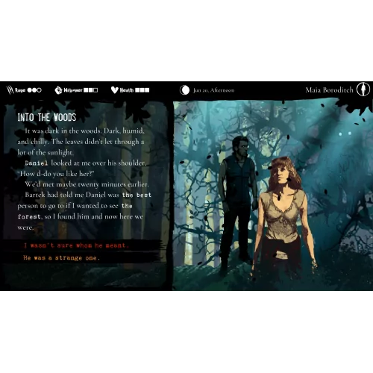Viewport: 373px width, 373px height.
Task: Choose "I wasn't sure whom he meant."
Action: [x=77, y=245]
